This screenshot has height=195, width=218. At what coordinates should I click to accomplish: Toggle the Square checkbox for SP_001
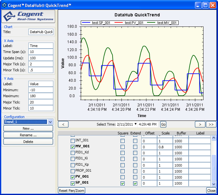(122, 183)
